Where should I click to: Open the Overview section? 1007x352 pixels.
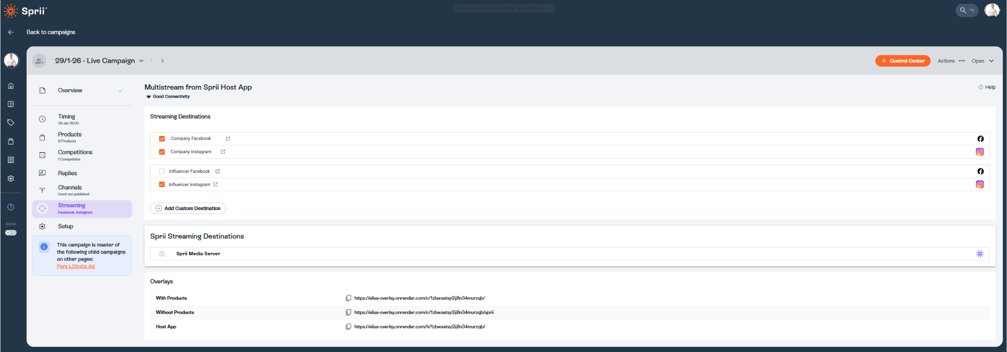pos(82,90)
